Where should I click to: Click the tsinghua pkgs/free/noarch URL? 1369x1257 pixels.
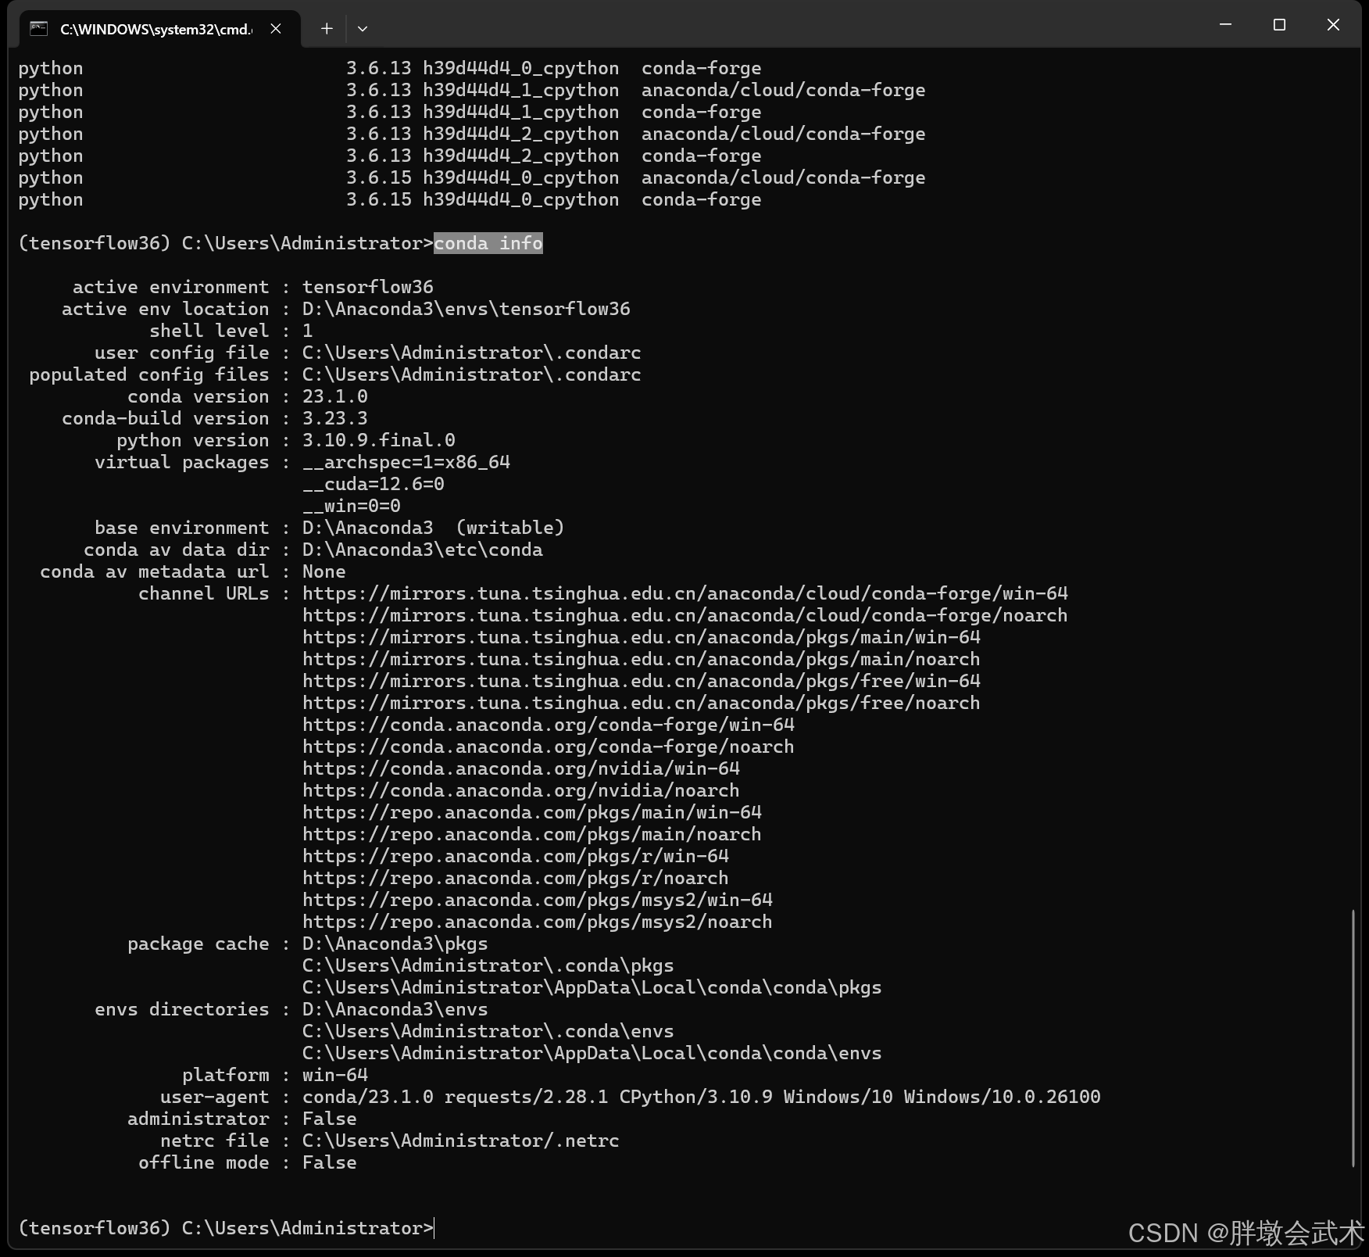pos(642,703)
